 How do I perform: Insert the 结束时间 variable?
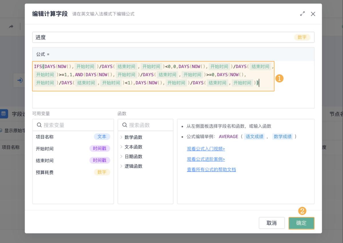(x=45, y=161)
